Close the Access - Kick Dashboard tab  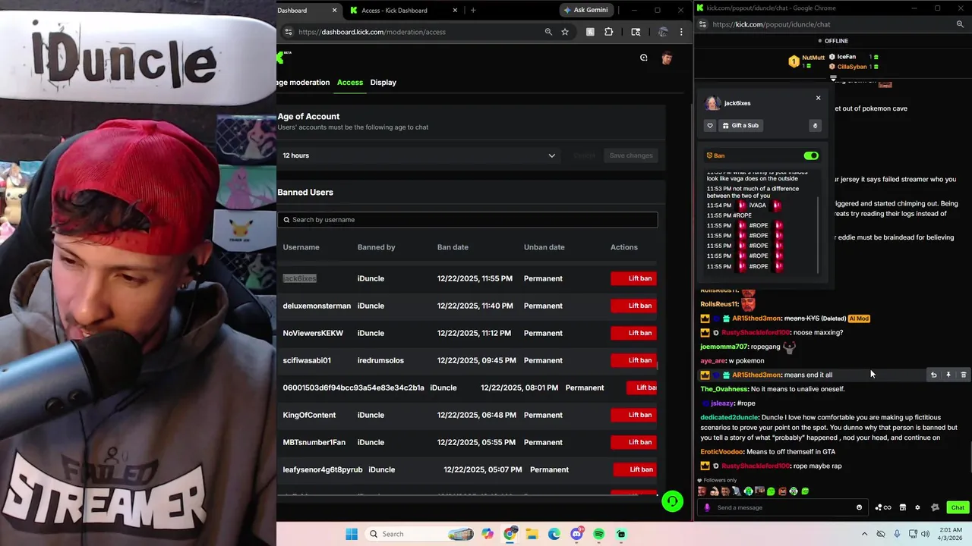click(x=456, y=10)
